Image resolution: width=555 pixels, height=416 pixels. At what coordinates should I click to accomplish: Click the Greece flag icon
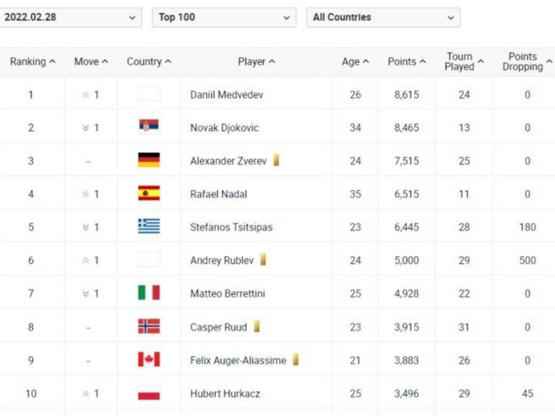(x=149, y=226)
